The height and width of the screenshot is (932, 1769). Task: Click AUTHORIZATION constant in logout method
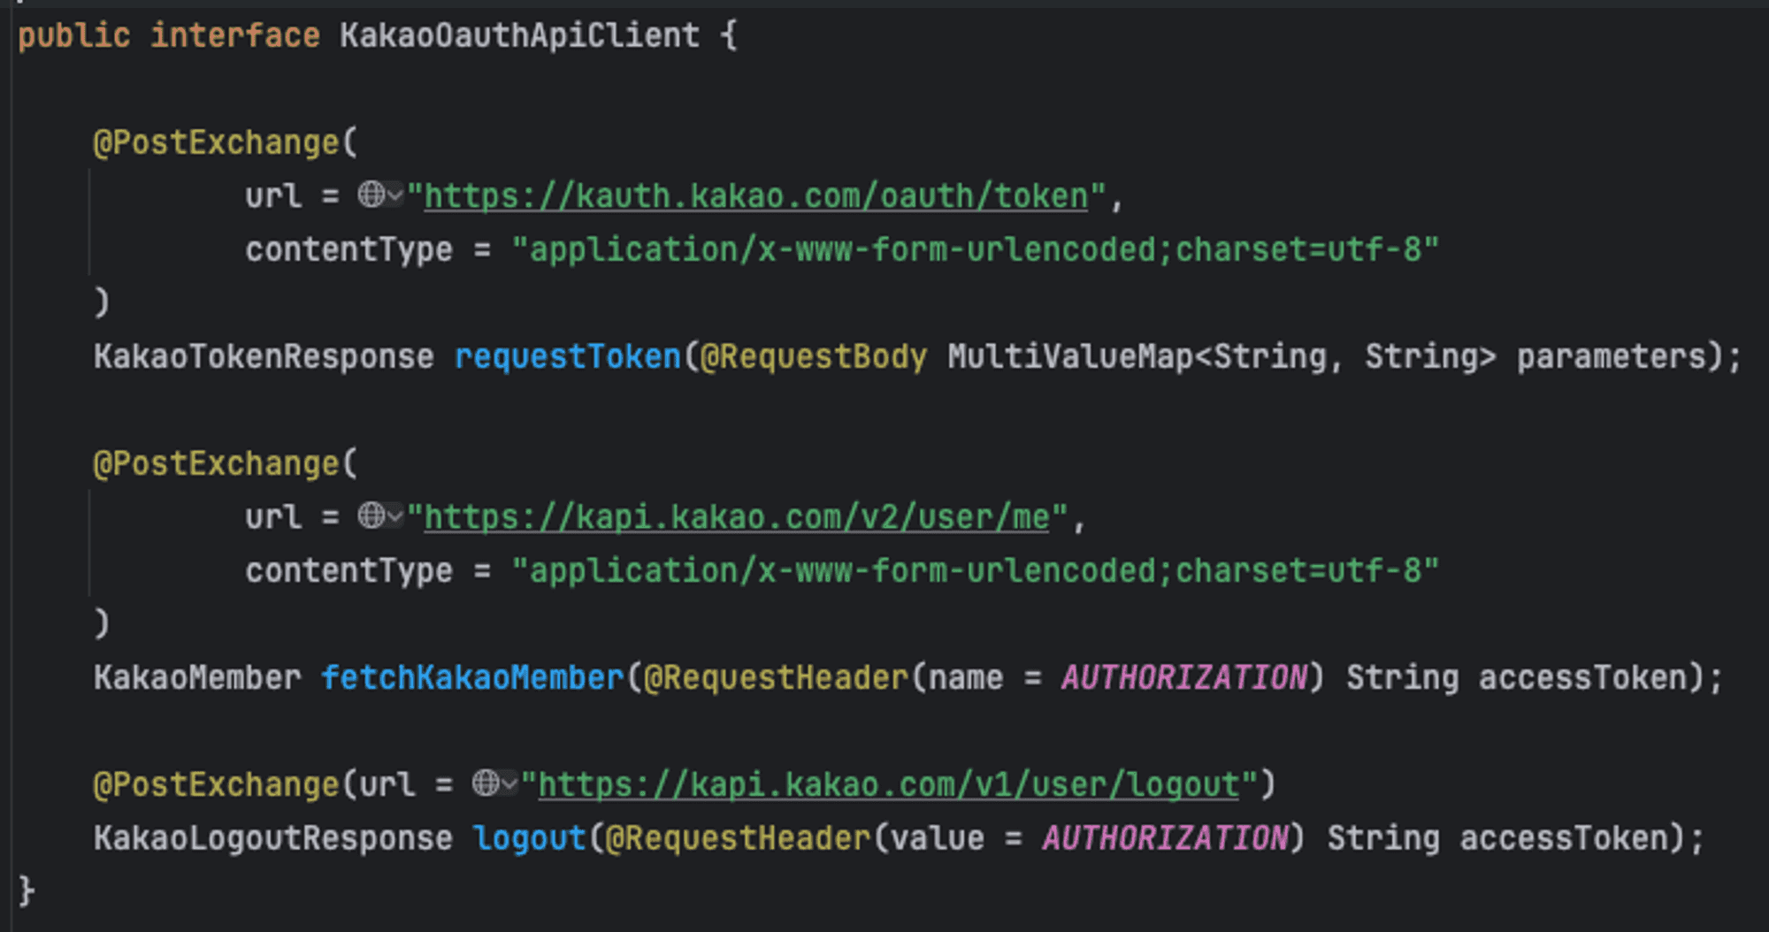click(x=1166, y=837)
